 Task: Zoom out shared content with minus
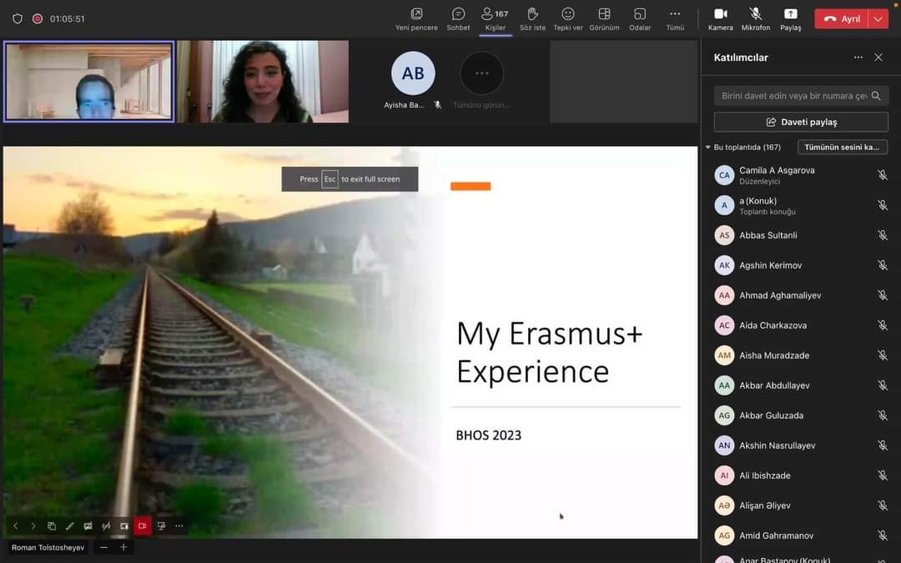point(103,547)
